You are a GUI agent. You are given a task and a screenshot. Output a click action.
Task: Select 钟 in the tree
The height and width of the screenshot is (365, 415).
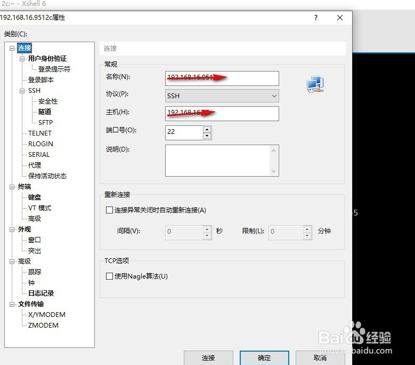pos(31,283)
